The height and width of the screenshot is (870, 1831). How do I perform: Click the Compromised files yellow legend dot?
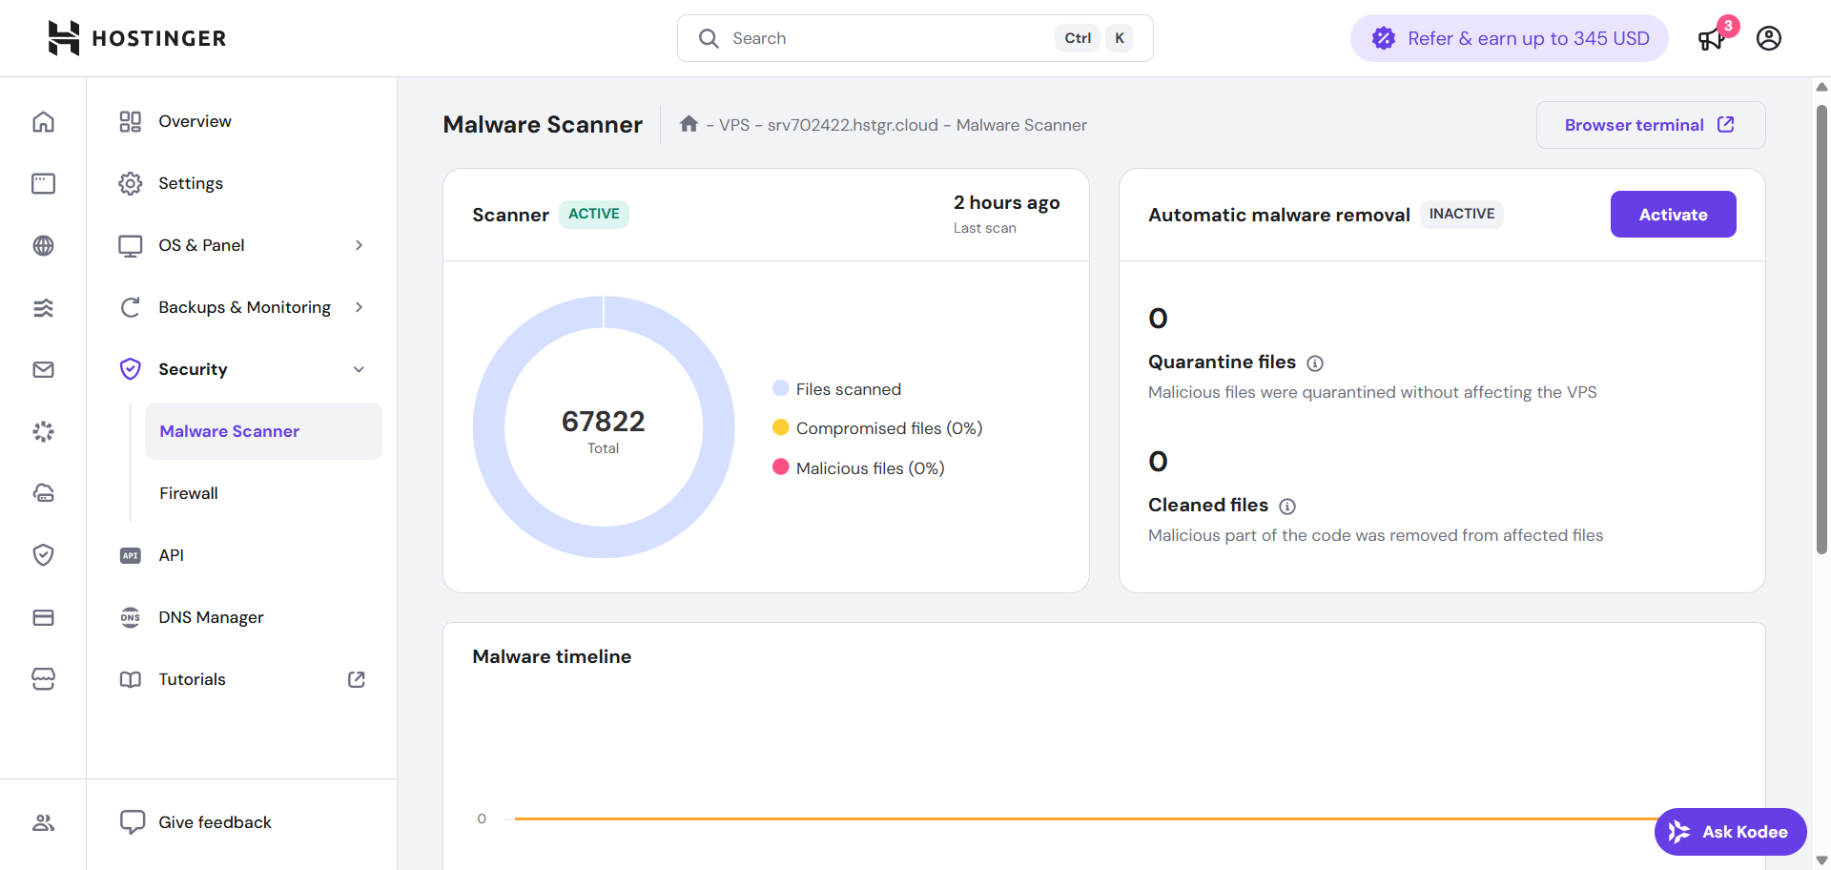point(780,427)
